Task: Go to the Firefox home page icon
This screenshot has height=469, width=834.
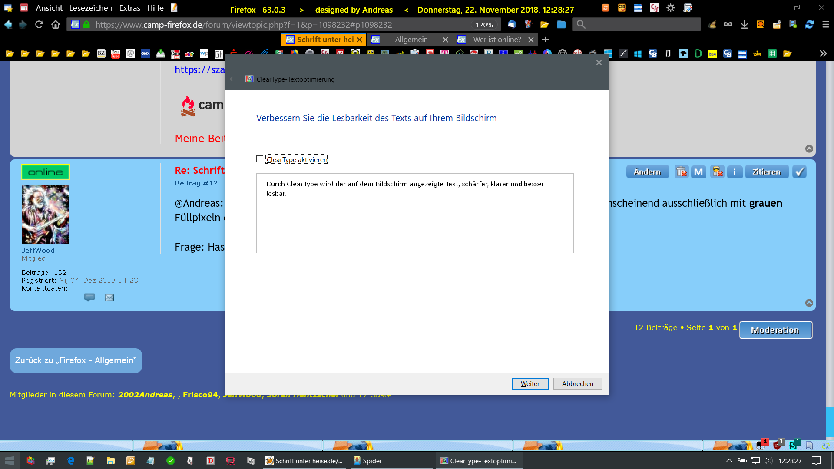Action: tap(56, 25)
